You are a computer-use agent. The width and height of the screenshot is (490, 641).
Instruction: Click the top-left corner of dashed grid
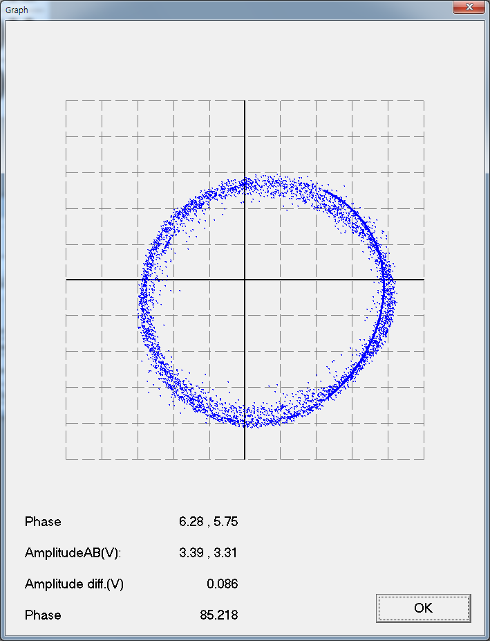click(x=66, y=101)
